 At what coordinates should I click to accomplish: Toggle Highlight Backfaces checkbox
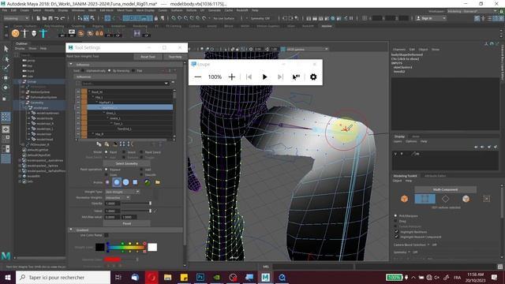(x=396, y=231)
